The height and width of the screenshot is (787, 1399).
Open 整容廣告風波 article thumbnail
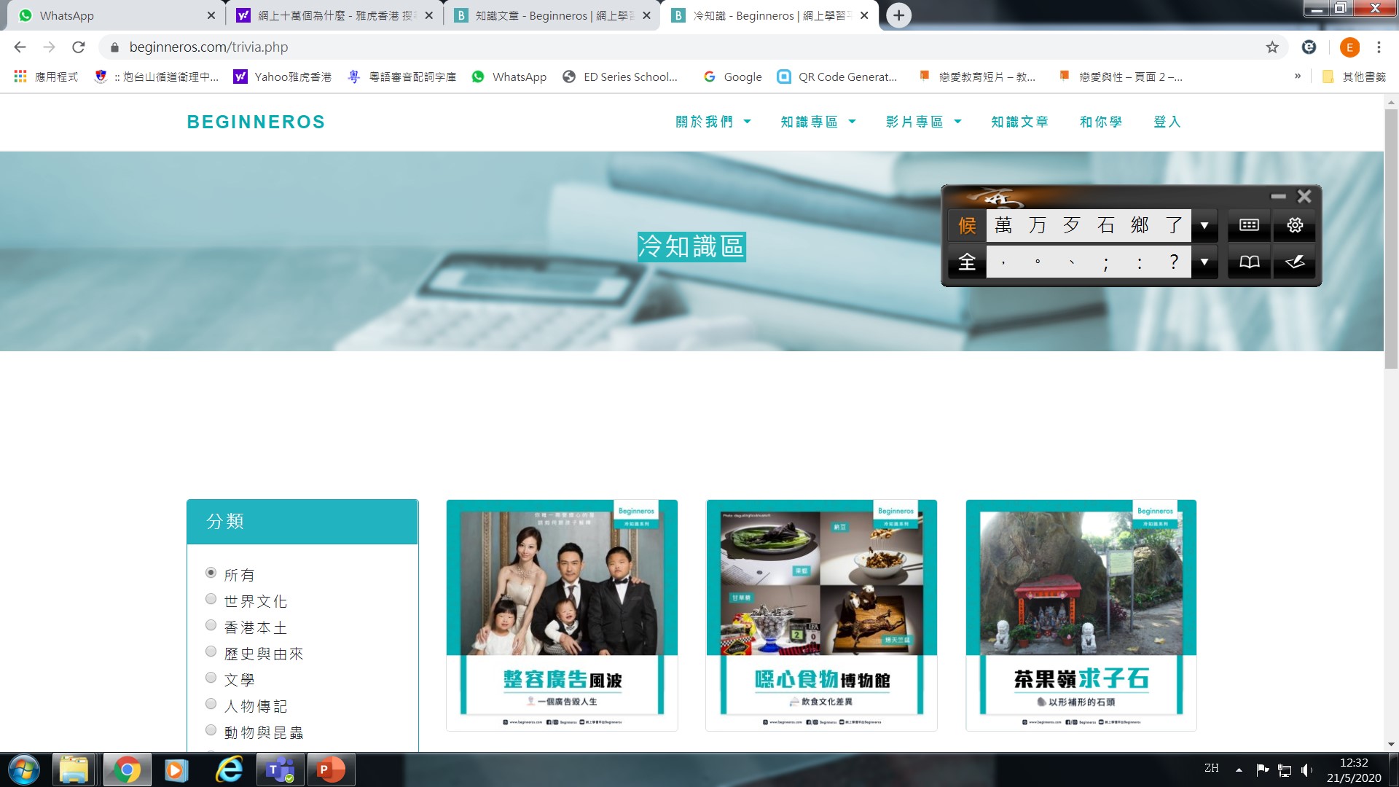coord(562,614)
